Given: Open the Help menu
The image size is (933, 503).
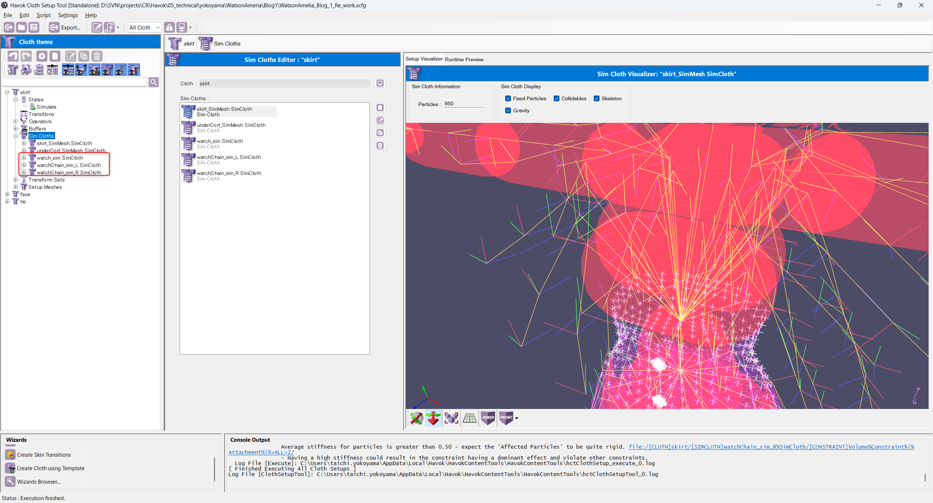Looking at the screenshot, I should pos(91,15).
